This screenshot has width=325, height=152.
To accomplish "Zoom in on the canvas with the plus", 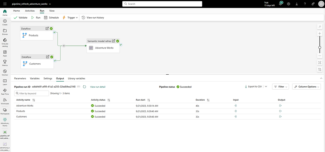I will pyautogui.click(x=320, y=34).
